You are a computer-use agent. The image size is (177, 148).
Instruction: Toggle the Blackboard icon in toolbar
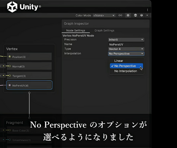[x=120, y=15]
